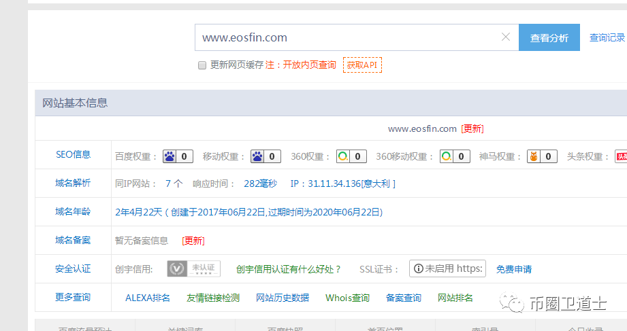Click the 360 mobile weight circle icon
The image size is (627, 331).
tap(447, 156)
